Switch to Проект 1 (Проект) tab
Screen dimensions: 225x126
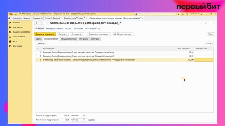coord(52,18)
